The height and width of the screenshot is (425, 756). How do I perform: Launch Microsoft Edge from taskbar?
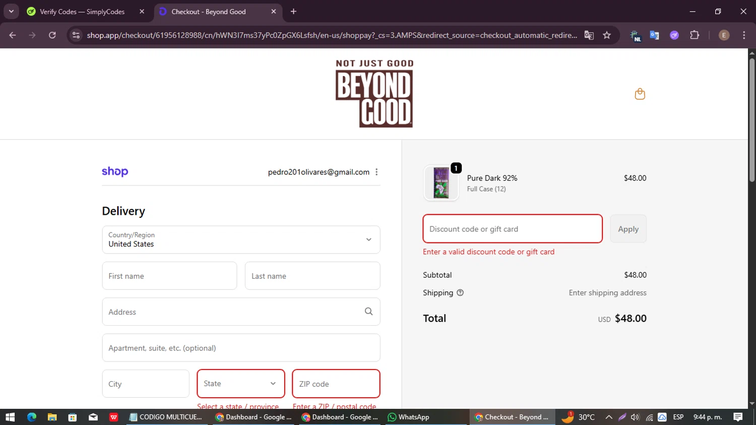click(x=32, y=417)
